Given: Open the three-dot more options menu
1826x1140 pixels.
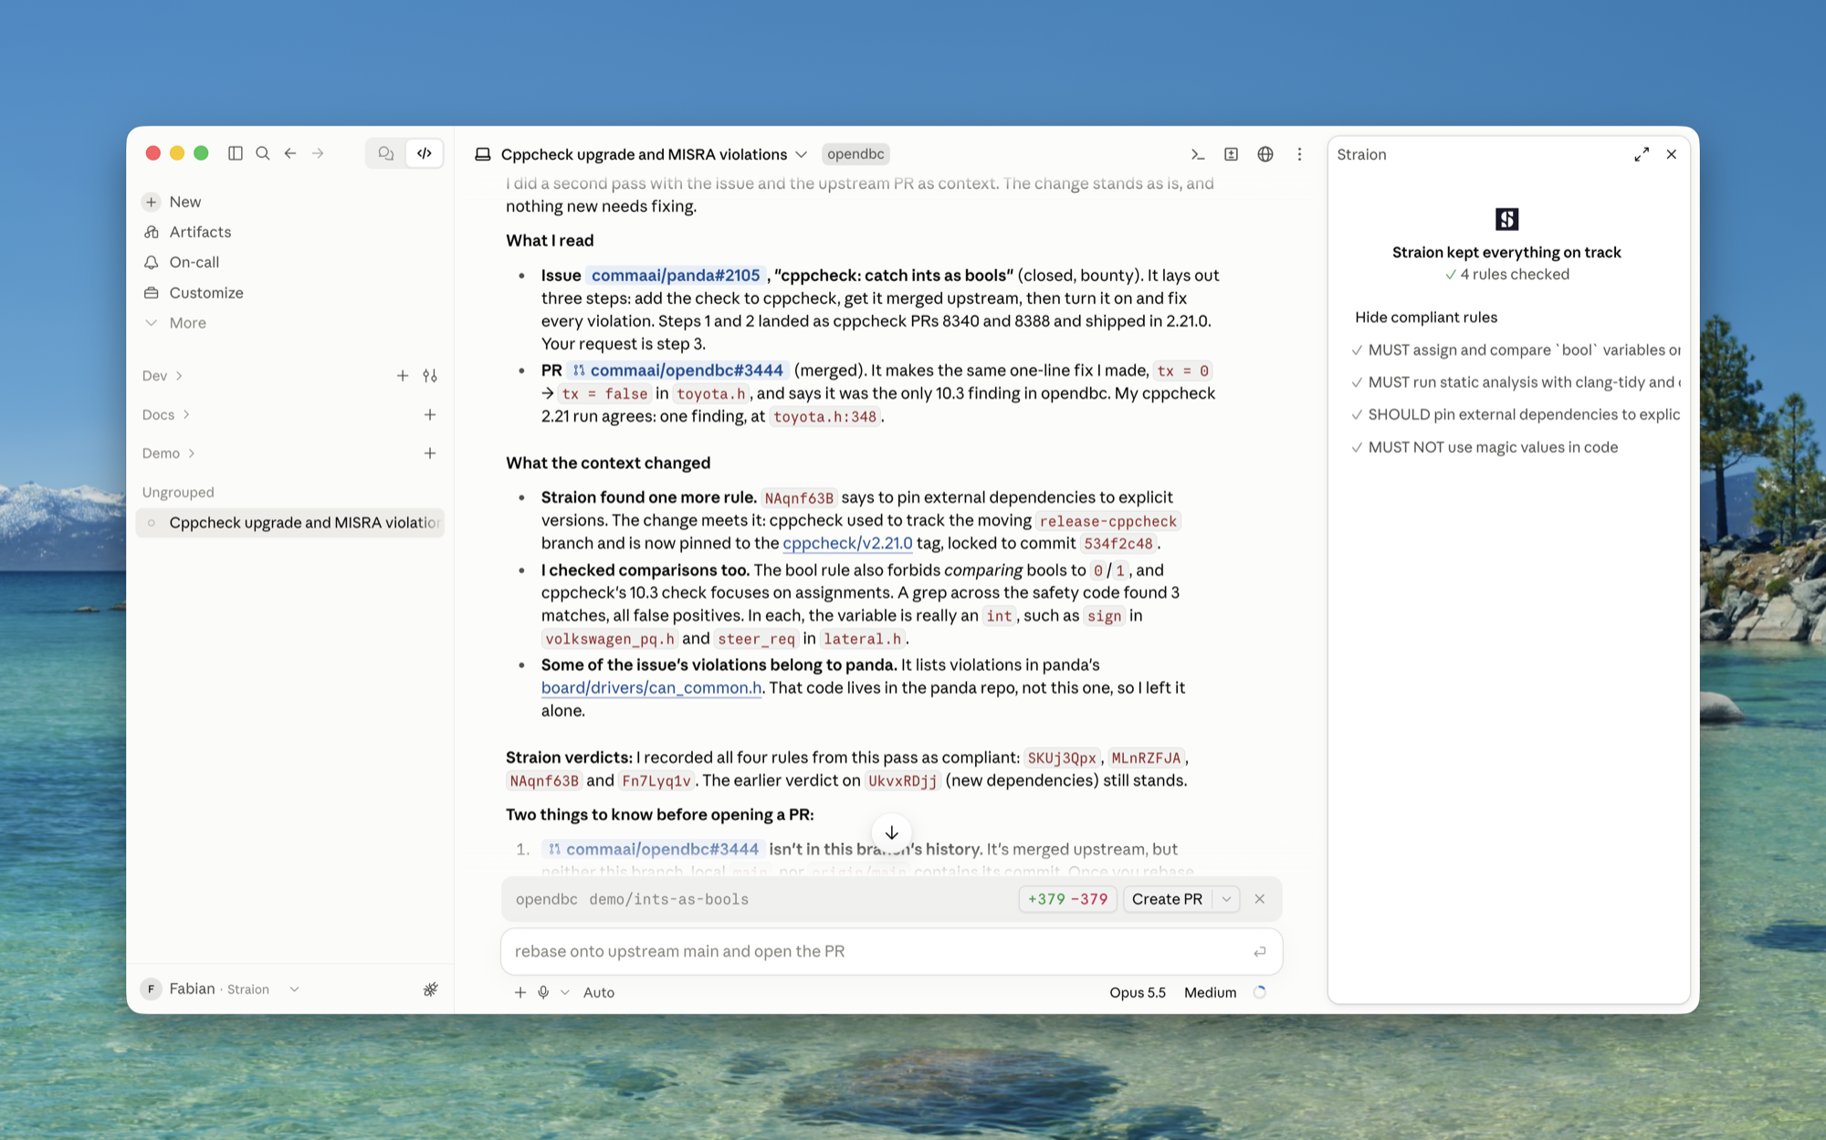Looking at the screenshot, I should (1299, 154).
